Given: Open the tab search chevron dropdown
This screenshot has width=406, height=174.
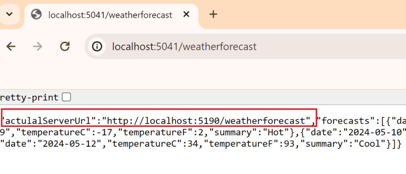Looking at the screenshot, I should pyautogui.click(x=10, y=14).
